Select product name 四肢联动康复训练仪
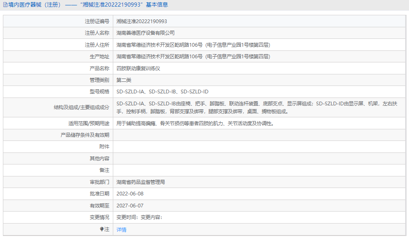 138,68
